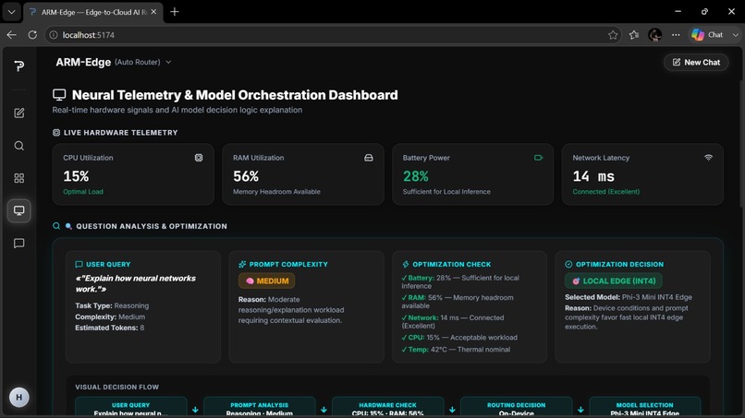Open the browser favorites list icon
This screenshot has height=418, width=745.
pyautogui.click(x=634, y=35)
